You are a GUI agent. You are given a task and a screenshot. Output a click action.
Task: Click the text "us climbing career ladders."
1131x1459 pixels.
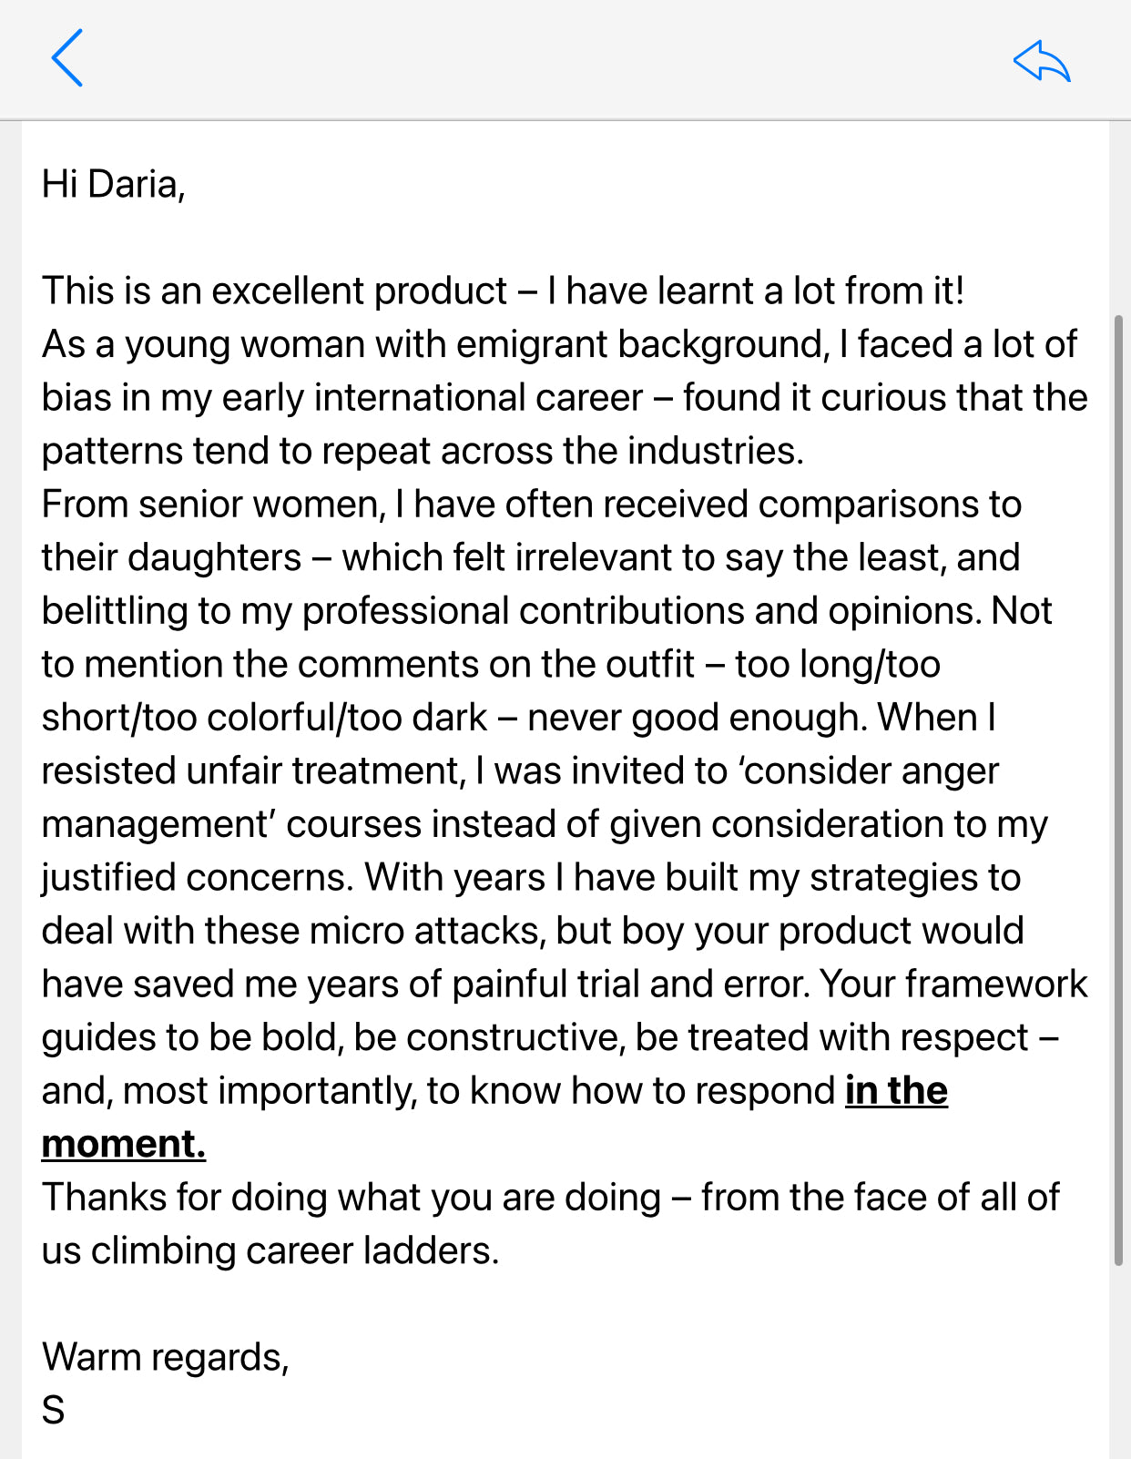[270, 1250]
